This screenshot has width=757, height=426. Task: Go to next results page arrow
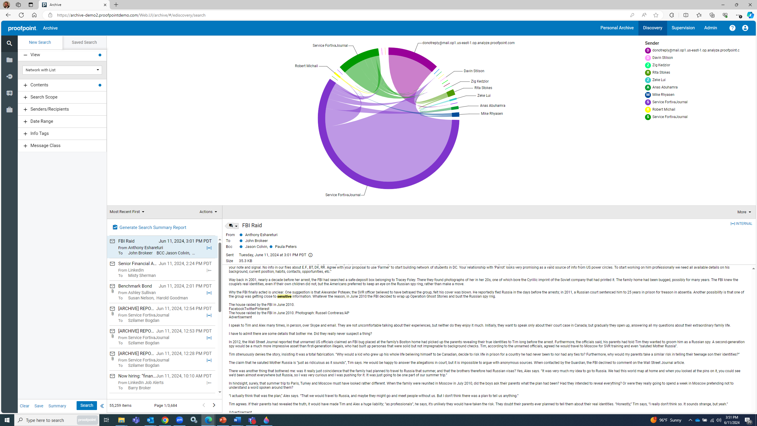pyautogui.click(x=214, y=405)
